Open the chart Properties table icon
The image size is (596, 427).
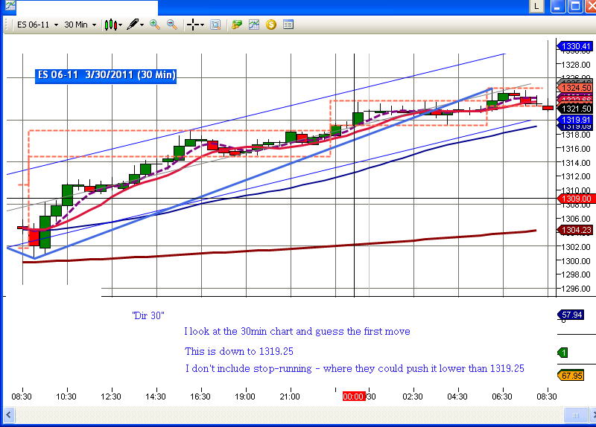[x=288, y=25]
